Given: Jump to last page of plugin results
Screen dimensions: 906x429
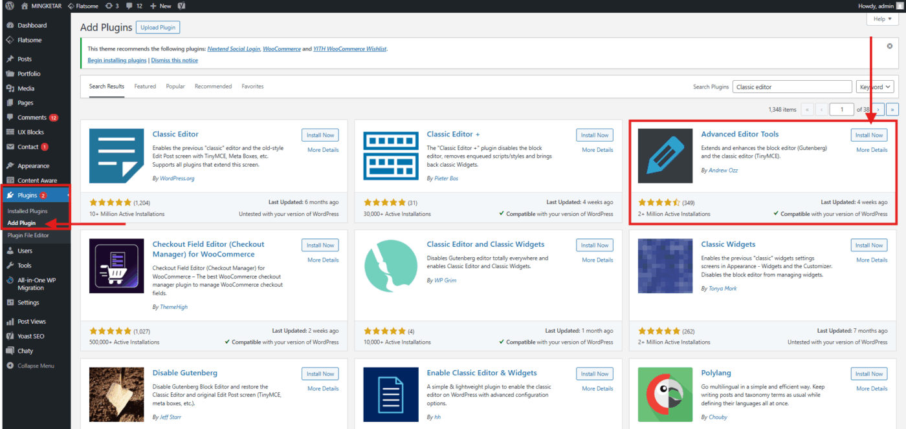Looking at the screenshot, I should tap(892, 110).
